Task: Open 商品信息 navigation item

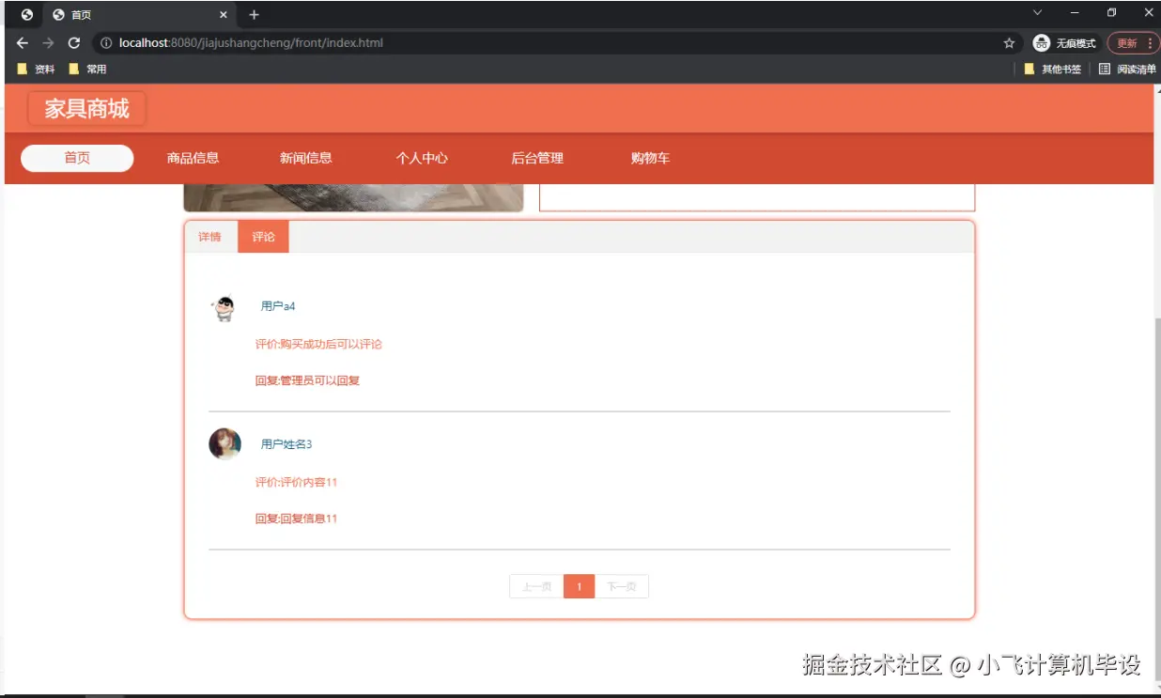Action: (x=193, y=158)
